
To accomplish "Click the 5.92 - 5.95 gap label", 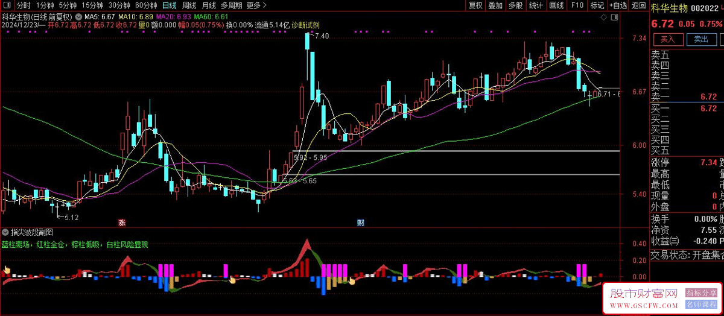I will click(312, 157).
